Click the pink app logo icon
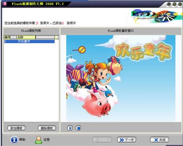Screen dimensions: 183x146 pos(5,4)
